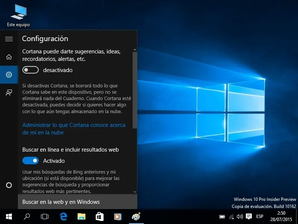Click the battery icon in system tray
The width and height of the screenshot is (298, 224).
click(222, 217)
